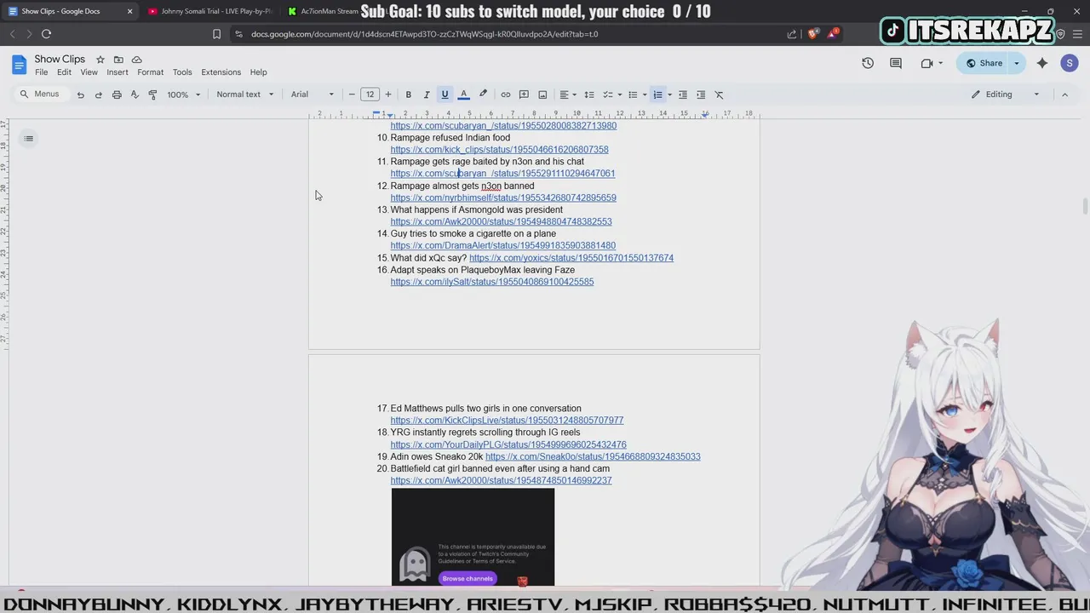
Task: Redo the last action
Action: pyautogui.click(x=99, y=95)
